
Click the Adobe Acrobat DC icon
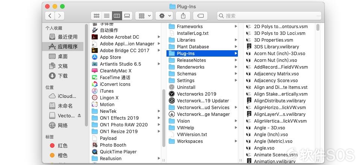tap(95, 37)
